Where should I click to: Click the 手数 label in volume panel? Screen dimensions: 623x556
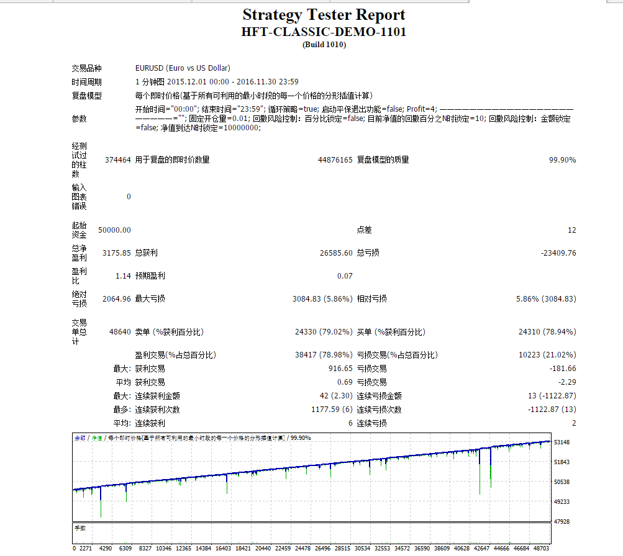coord(80,528)
